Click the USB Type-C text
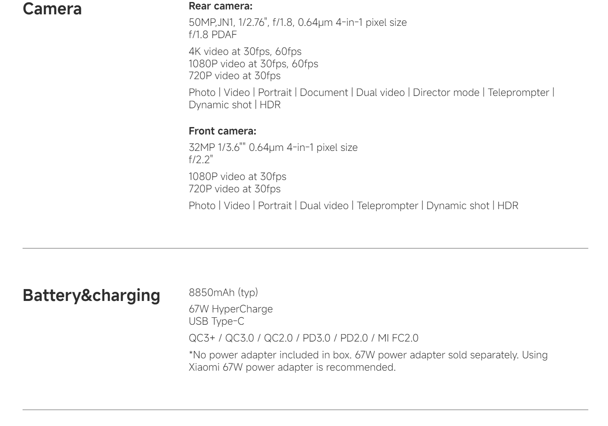 216,321
